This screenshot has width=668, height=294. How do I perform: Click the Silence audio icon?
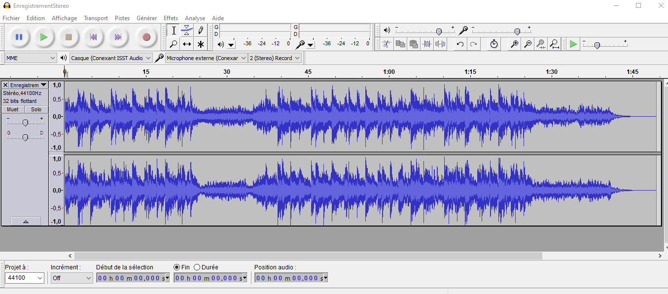(x=440, y=44)
